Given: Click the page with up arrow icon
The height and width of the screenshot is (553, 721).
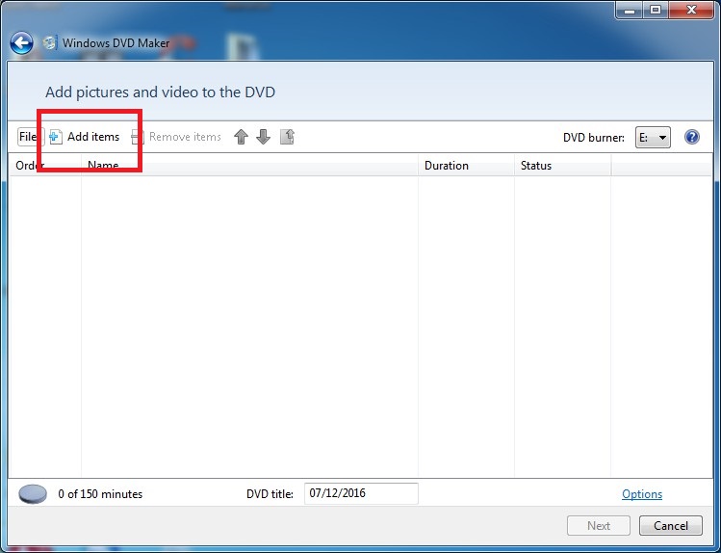Looking at the screenshot, I should [x=287, y=137].
